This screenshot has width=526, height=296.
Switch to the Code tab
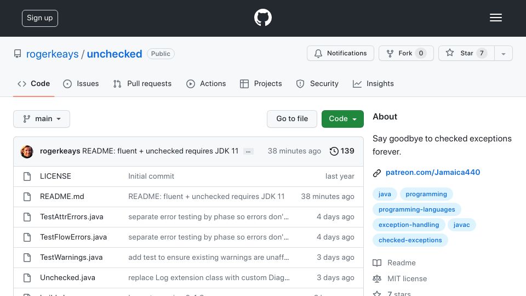tap(33, 83)
